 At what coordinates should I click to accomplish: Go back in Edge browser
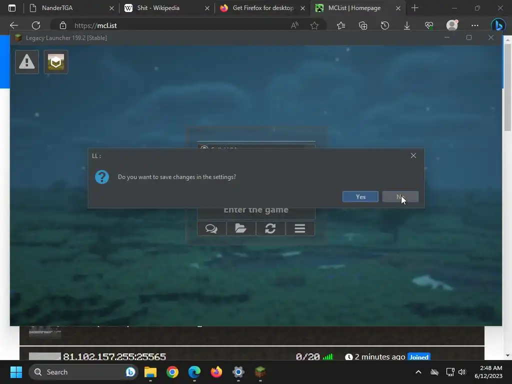[14, 25]
